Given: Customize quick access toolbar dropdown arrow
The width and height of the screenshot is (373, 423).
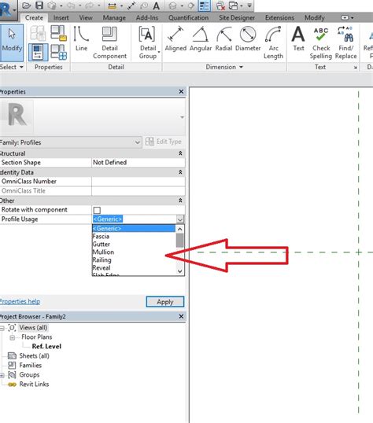Looking at the screenshot, I should [249, 6].
